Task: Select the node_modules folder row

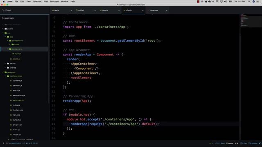Action: click(24, 24)
